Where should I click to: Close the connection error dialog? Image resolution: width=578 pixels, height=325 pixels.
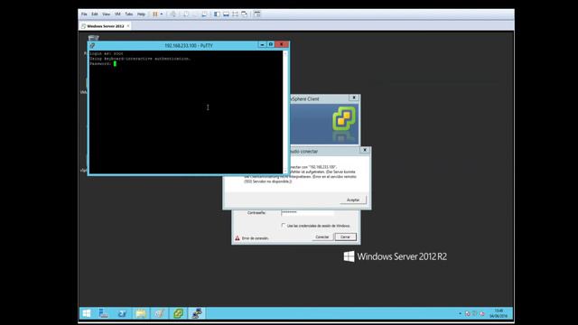365,150
